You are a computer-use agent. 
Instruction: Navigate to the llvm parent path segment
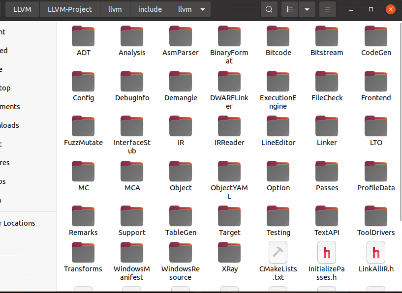click(115, 9)
